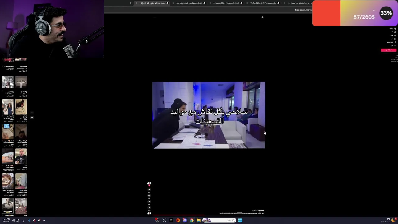Save the video with the bookmark icon
Viewport: 398px width, 224px height.
149,202
